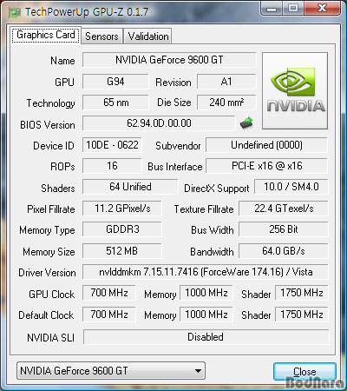Viewport: 347px width, 391px height.
Task: Open the GPU selector dropdown
Action: tap(111, 371)
